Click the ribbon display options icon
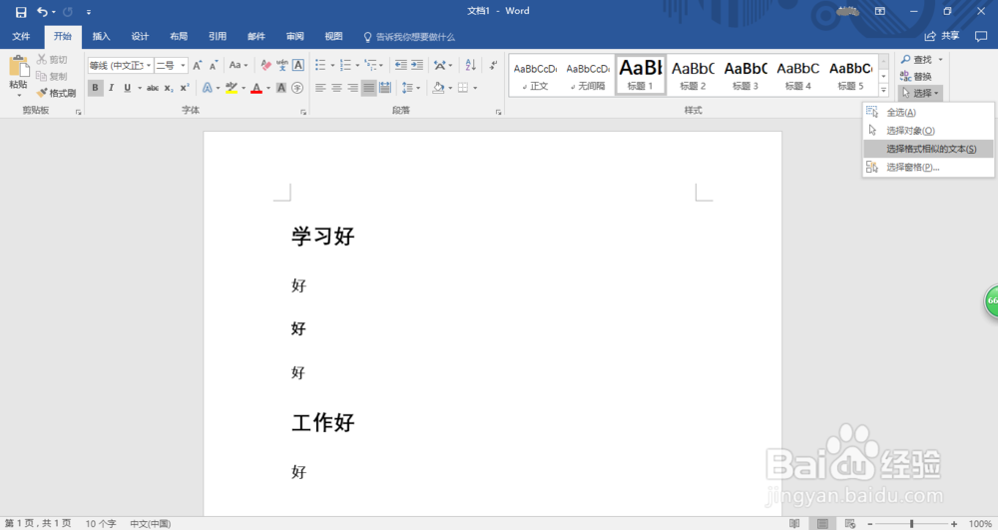The width and height of the screenshot is (998, 530). (880, 11)
